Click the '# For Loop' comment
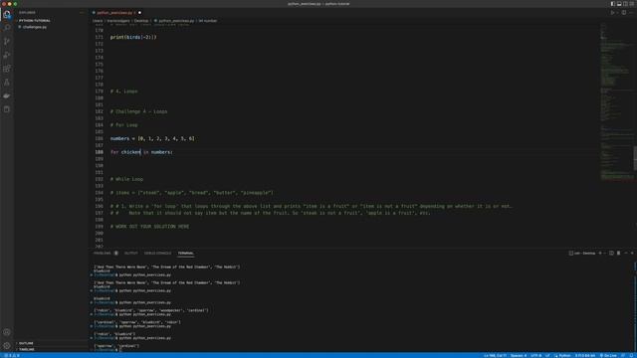Viewport: 637px width, 358px height. pyautogui.click(x=123, y=125)
